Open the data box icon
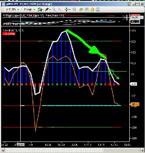145x153 pixels. point(74,10)
